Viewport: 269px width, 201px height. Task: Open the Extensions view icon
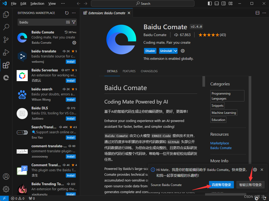pyautogui.click(x=6, y=65)
